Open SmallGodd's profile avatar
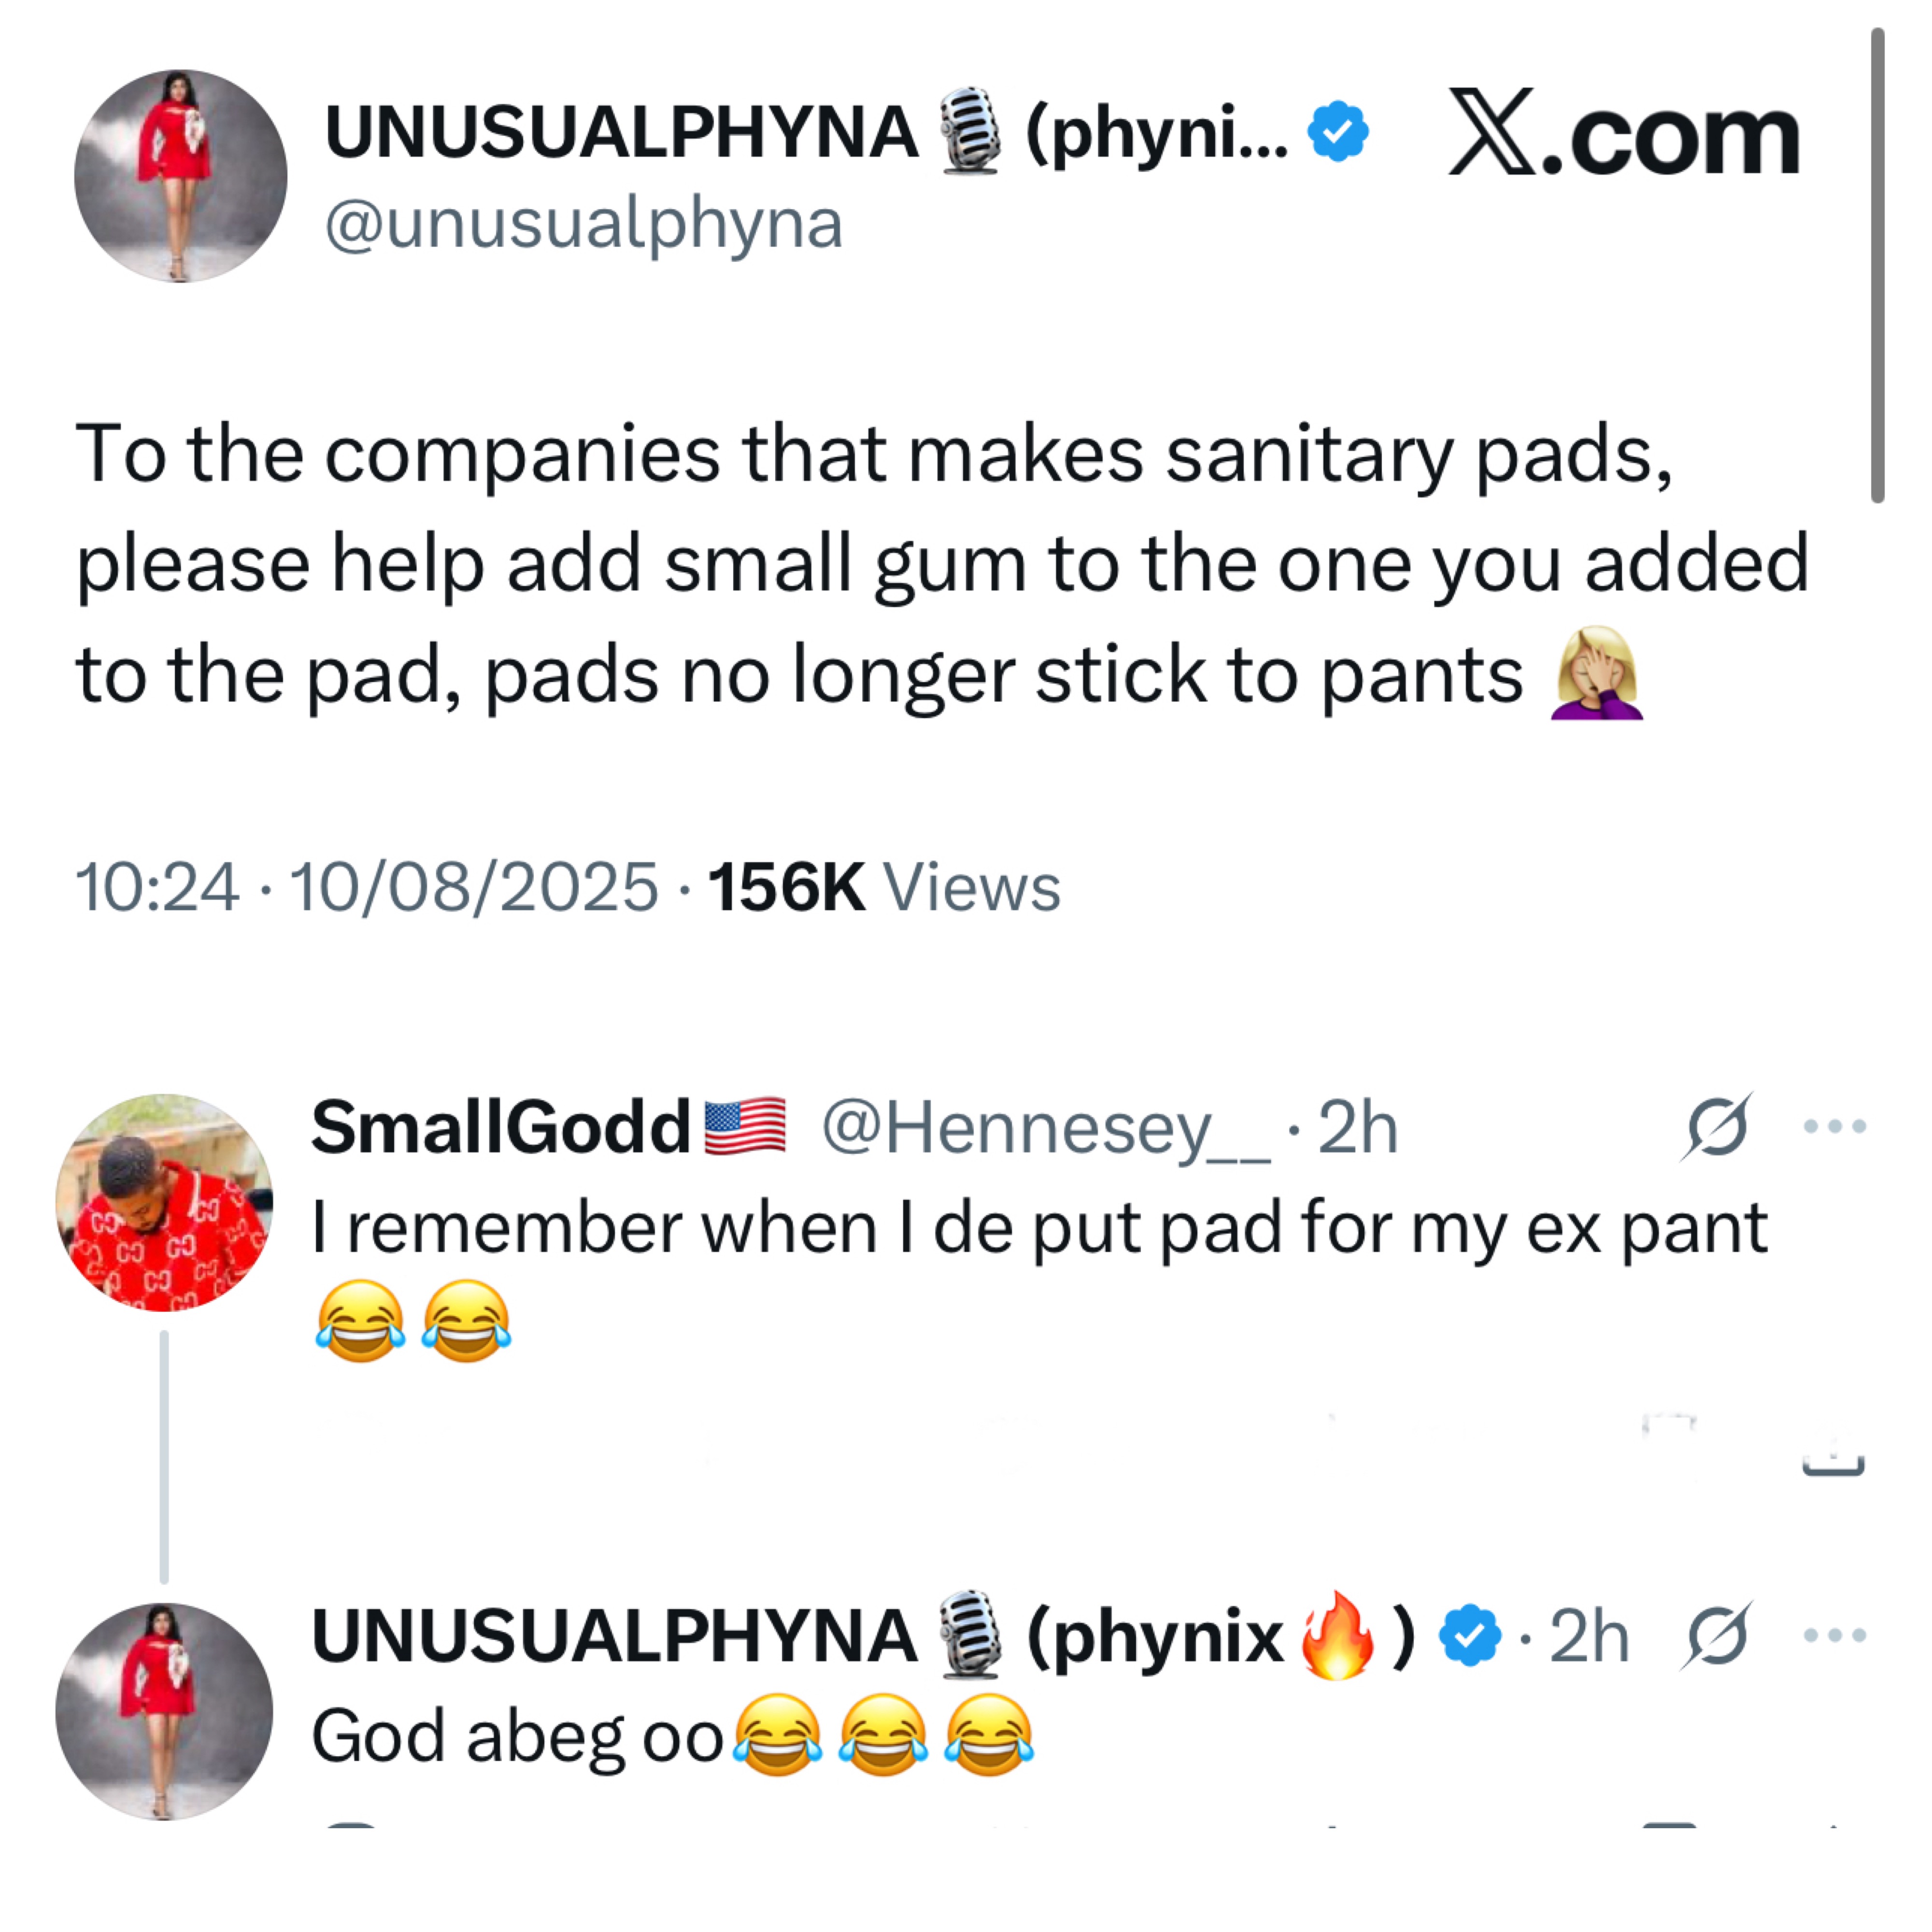This screenshot has width=1932, height=1932. coord(164,1202)
